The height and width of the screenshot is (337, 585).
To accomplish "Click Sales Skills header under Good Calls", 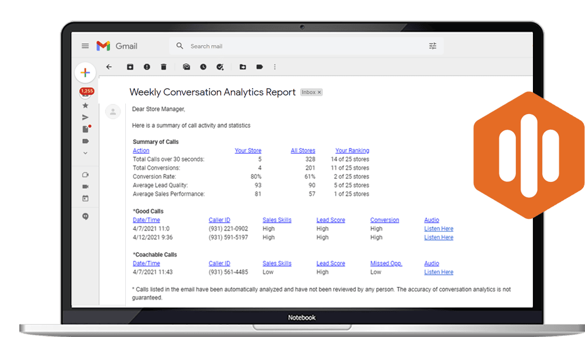I will point(277,220).
